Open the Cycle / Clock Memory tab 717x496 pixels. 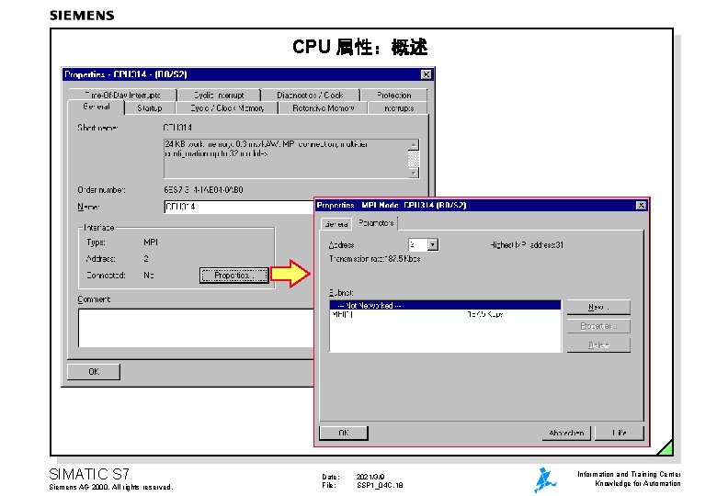tap(227, 107)
